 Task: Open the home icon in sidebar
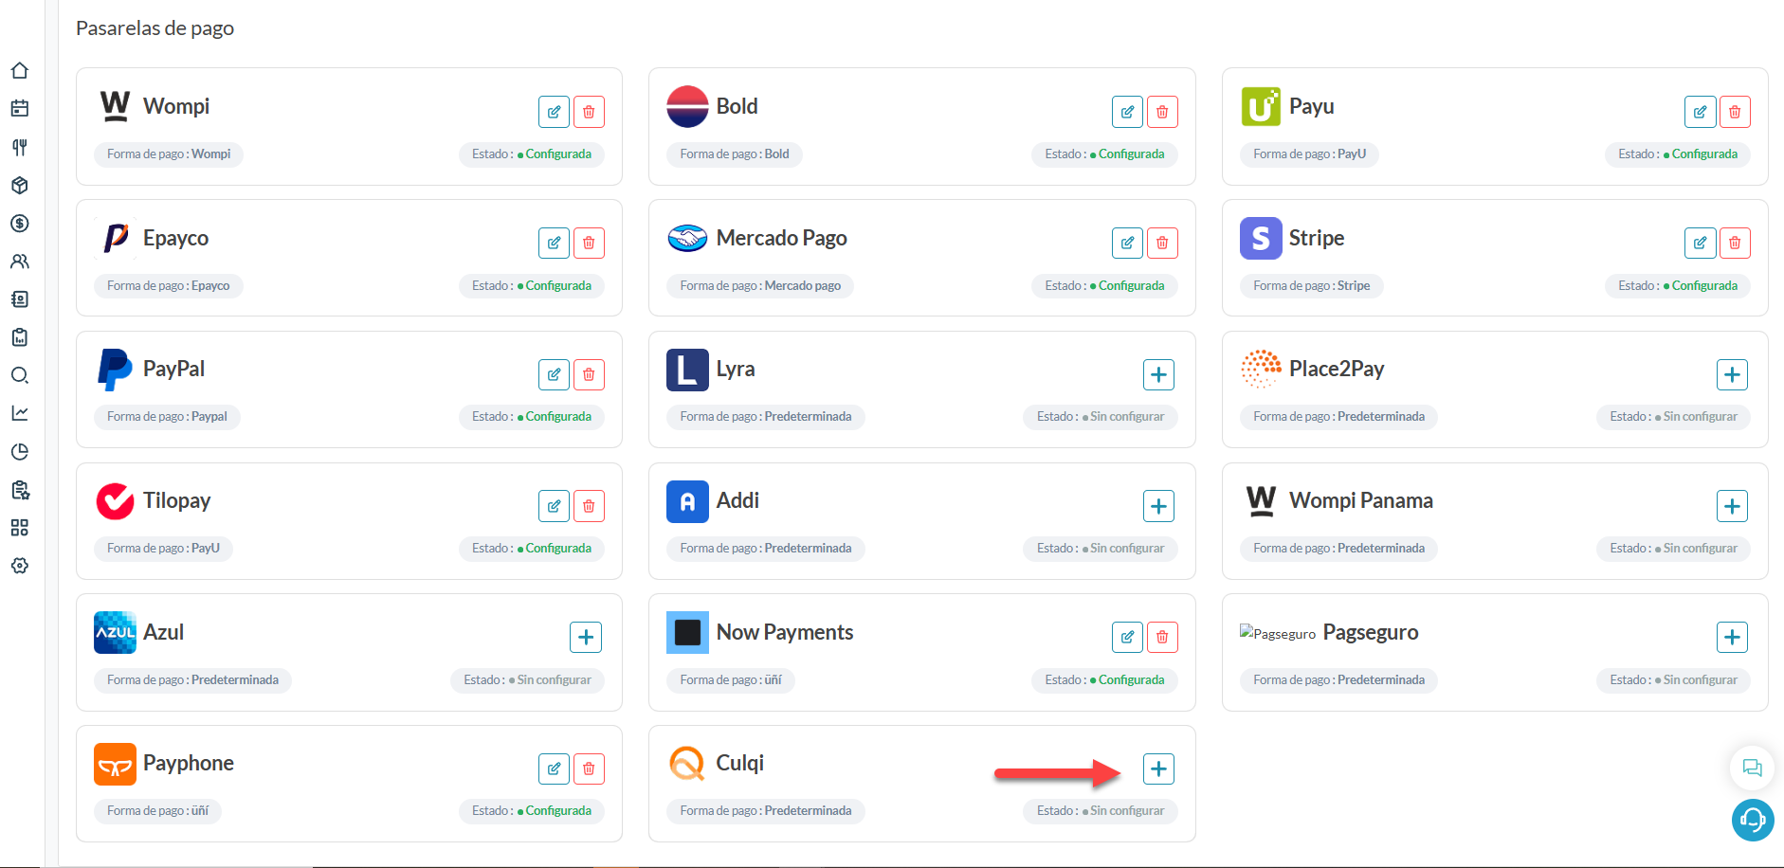pos(20,71)
